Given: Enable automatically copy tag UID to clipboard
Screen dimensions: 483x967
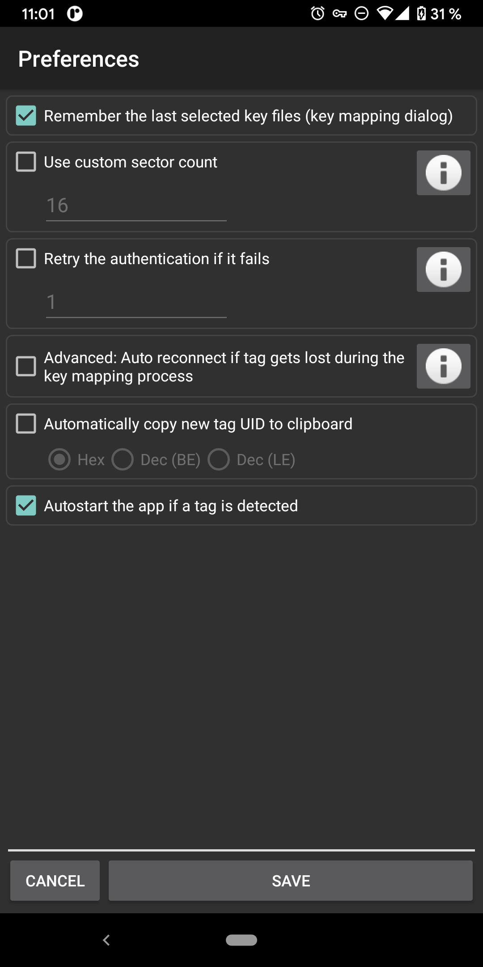Looking at the screenshot, I should pyautogui.click(x=26, y=424).
